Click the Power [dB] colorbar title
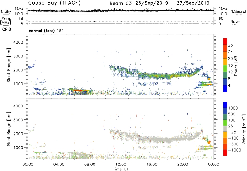Screen dimensions: 247x171 [x=236, y=65]
